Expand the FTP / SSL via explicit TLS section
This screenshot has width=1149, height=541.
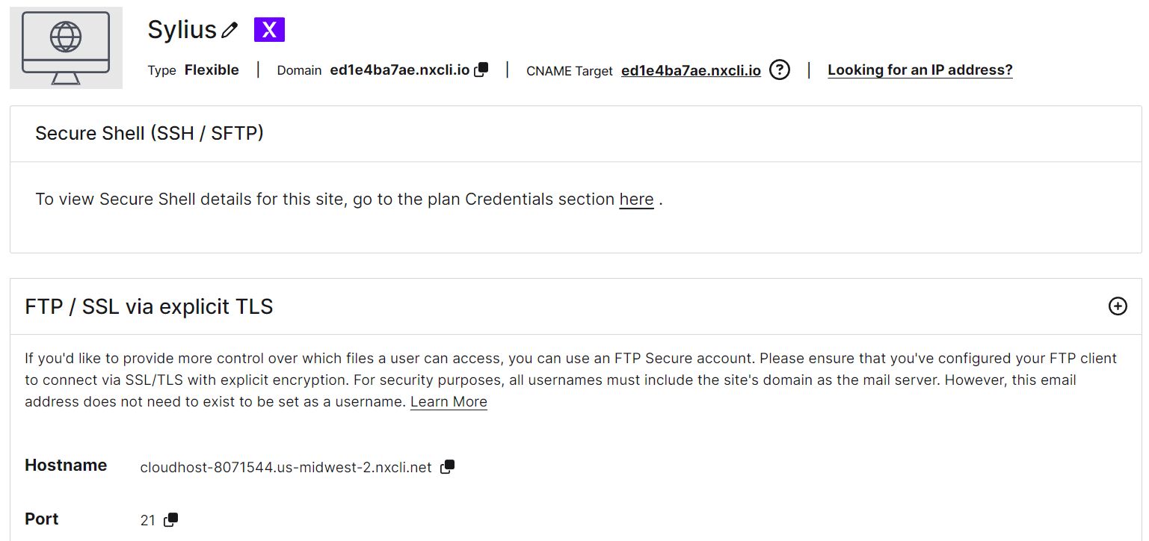1118,306
